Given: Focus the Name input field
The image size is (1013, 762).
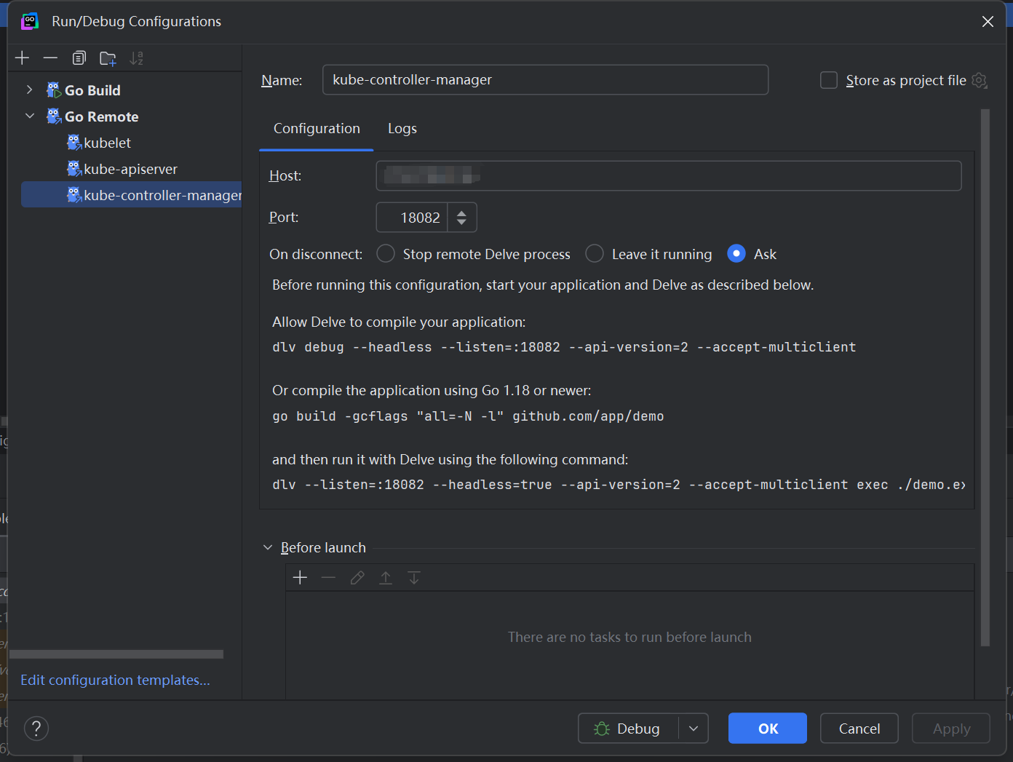Looking at the screenshot, I should pyautogui.click(x=545, y=80).
